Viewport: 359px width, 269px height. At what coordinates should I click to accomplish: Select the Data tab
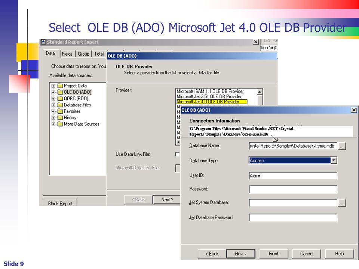(x=50, y=53)
